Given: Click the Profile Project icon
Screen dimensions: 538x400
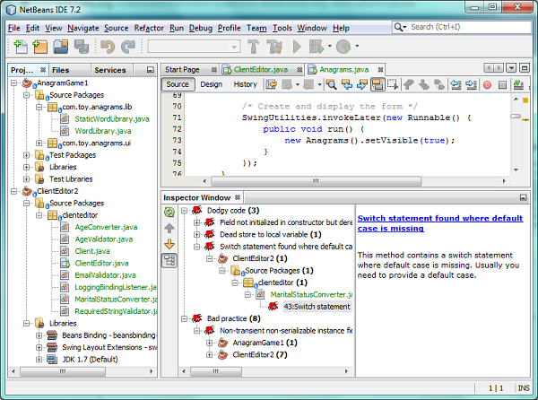Looking at the screenshot, I should click(343, 47).
